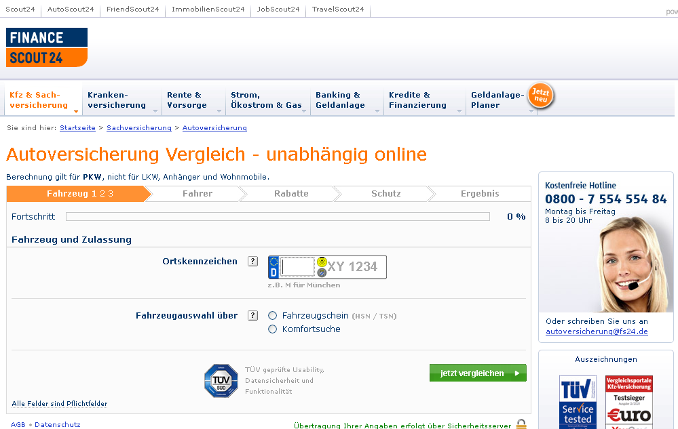Open the AGB footer link
Screen dimensions: 678x429
point(18,425)
